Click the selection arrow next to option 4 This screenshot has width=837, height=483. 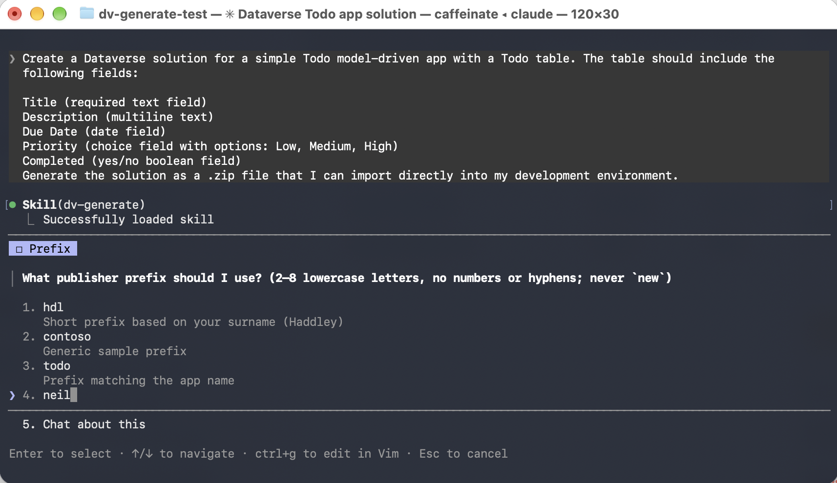12,395
